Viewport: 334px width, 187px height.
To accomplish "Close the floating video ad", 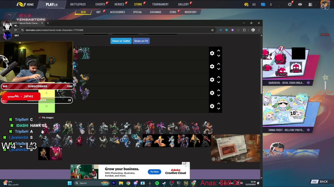I will [x=214, y=137].
